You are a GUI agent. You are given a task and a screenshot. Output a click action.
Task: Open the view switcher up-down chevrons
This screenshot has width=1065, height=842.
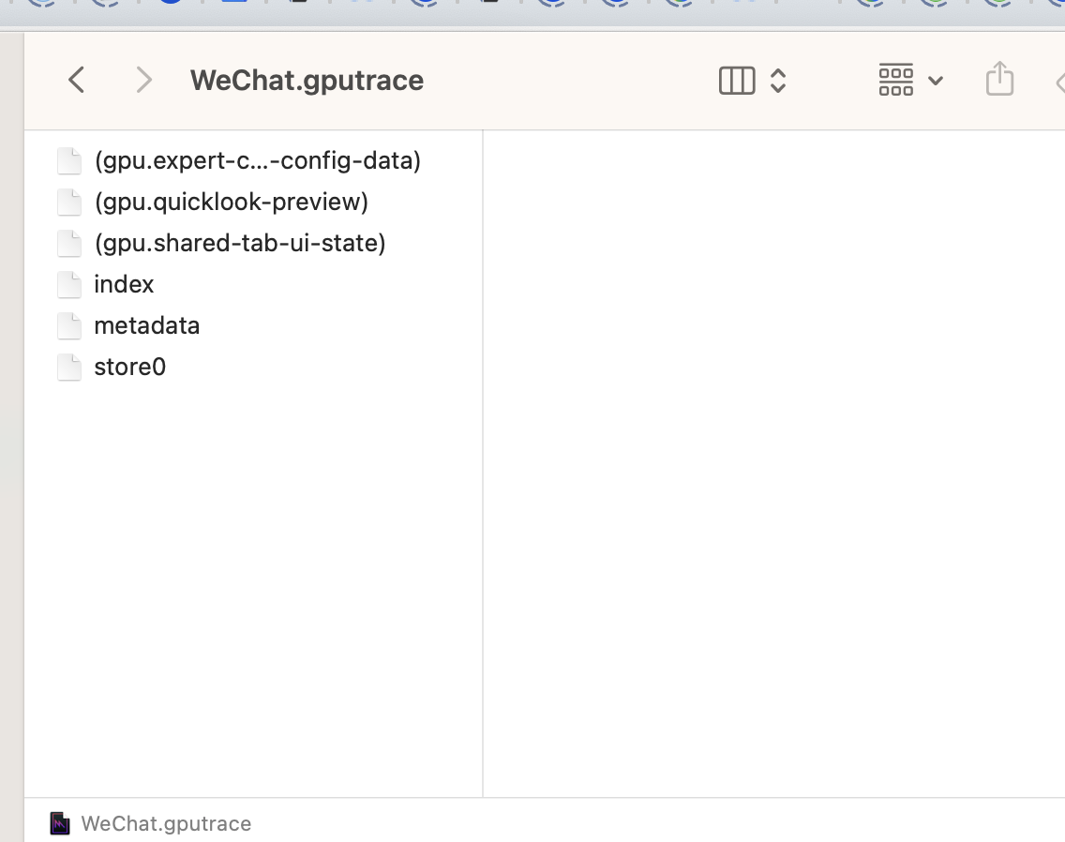(777, 81)
